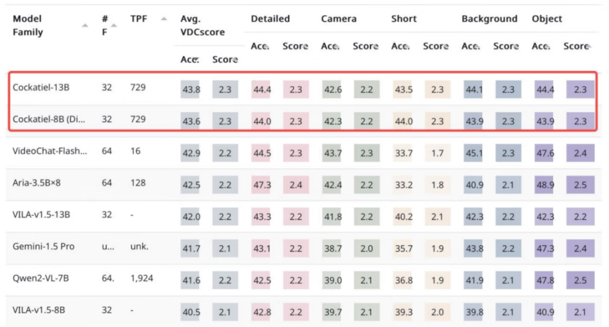Sort by the Short Acc. column header

click(401, 46)
